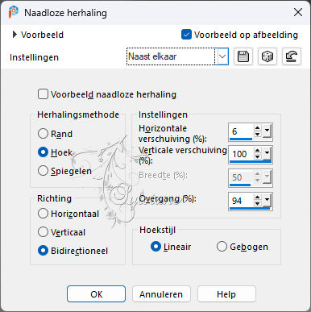Open Overgang slider popup arrow
Viewport: 311px width, 312px height.
(x=267, y=201)
